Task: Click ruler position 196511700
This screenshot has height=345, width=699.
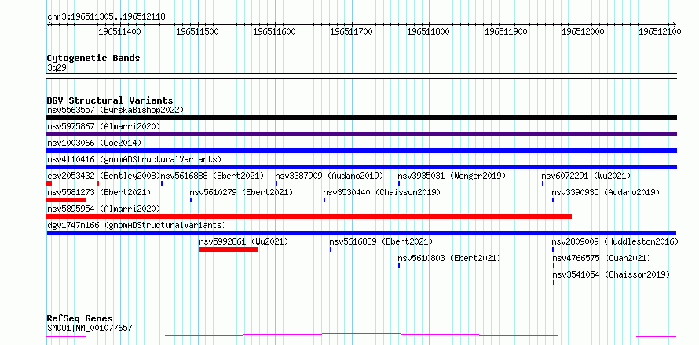Action: [352, 31]
